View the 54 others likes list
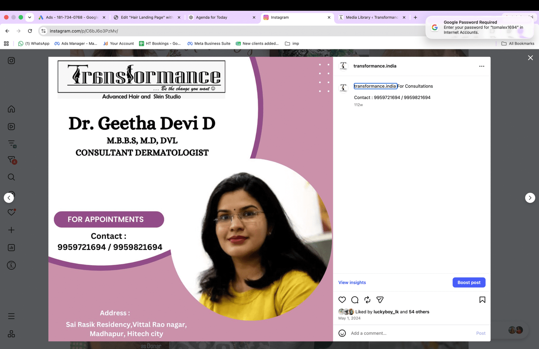The image size is (539, 349). (419, 312)
